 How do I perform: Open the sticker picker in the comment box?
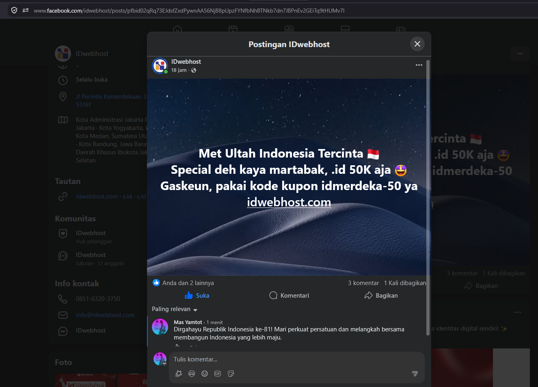231,374
